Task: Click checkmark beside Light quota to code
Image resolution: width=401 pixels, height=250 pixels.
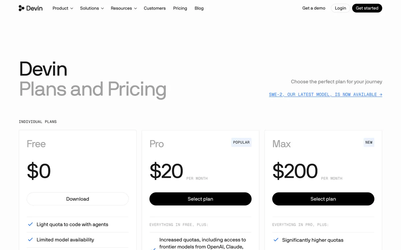Action: pos(30,224)
